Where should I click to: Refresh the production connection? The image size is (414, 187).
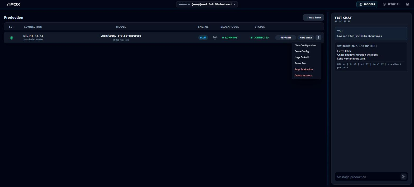point(285,38)
